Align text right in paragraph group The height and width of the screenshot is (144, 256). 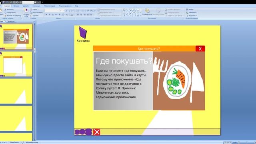tap(84, 15)
